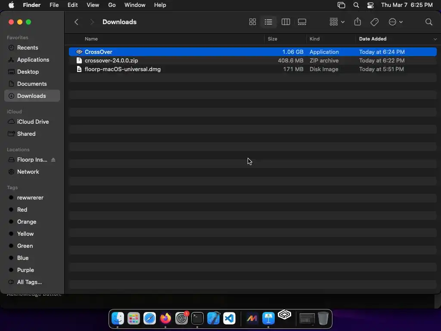This screenshot has height=331, width=441.
Task: Open the Group By dropdown in toolbar
Action: [x=337, y=22]
